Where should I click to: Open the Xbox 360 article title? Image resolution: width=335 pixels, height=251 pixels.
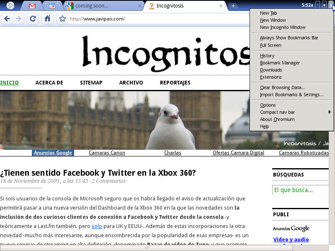tap(98, 173)
